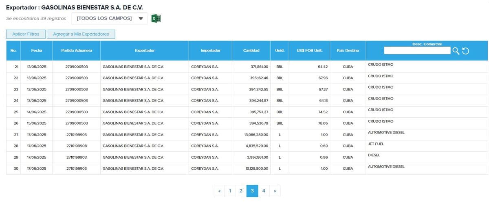Click FOB unit price 64.42
The width and height of the screenshot is (489, 205).
[x=323, y=67]
